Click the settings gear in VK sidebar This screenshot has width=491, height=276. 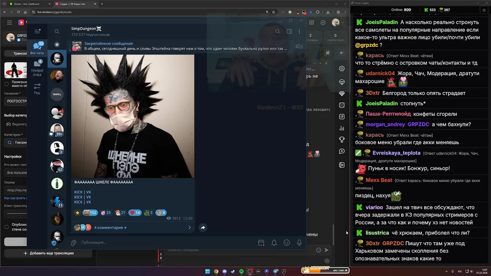[342, 69]
